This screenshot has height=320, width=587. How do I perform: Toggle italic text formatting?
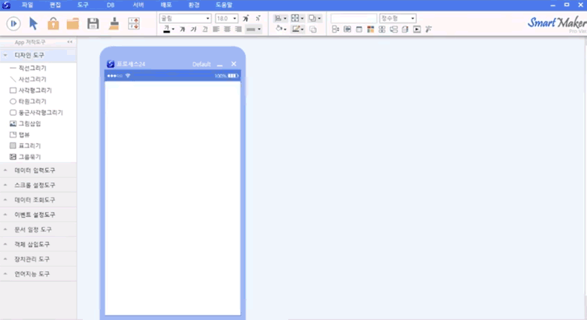coord(193,29)
